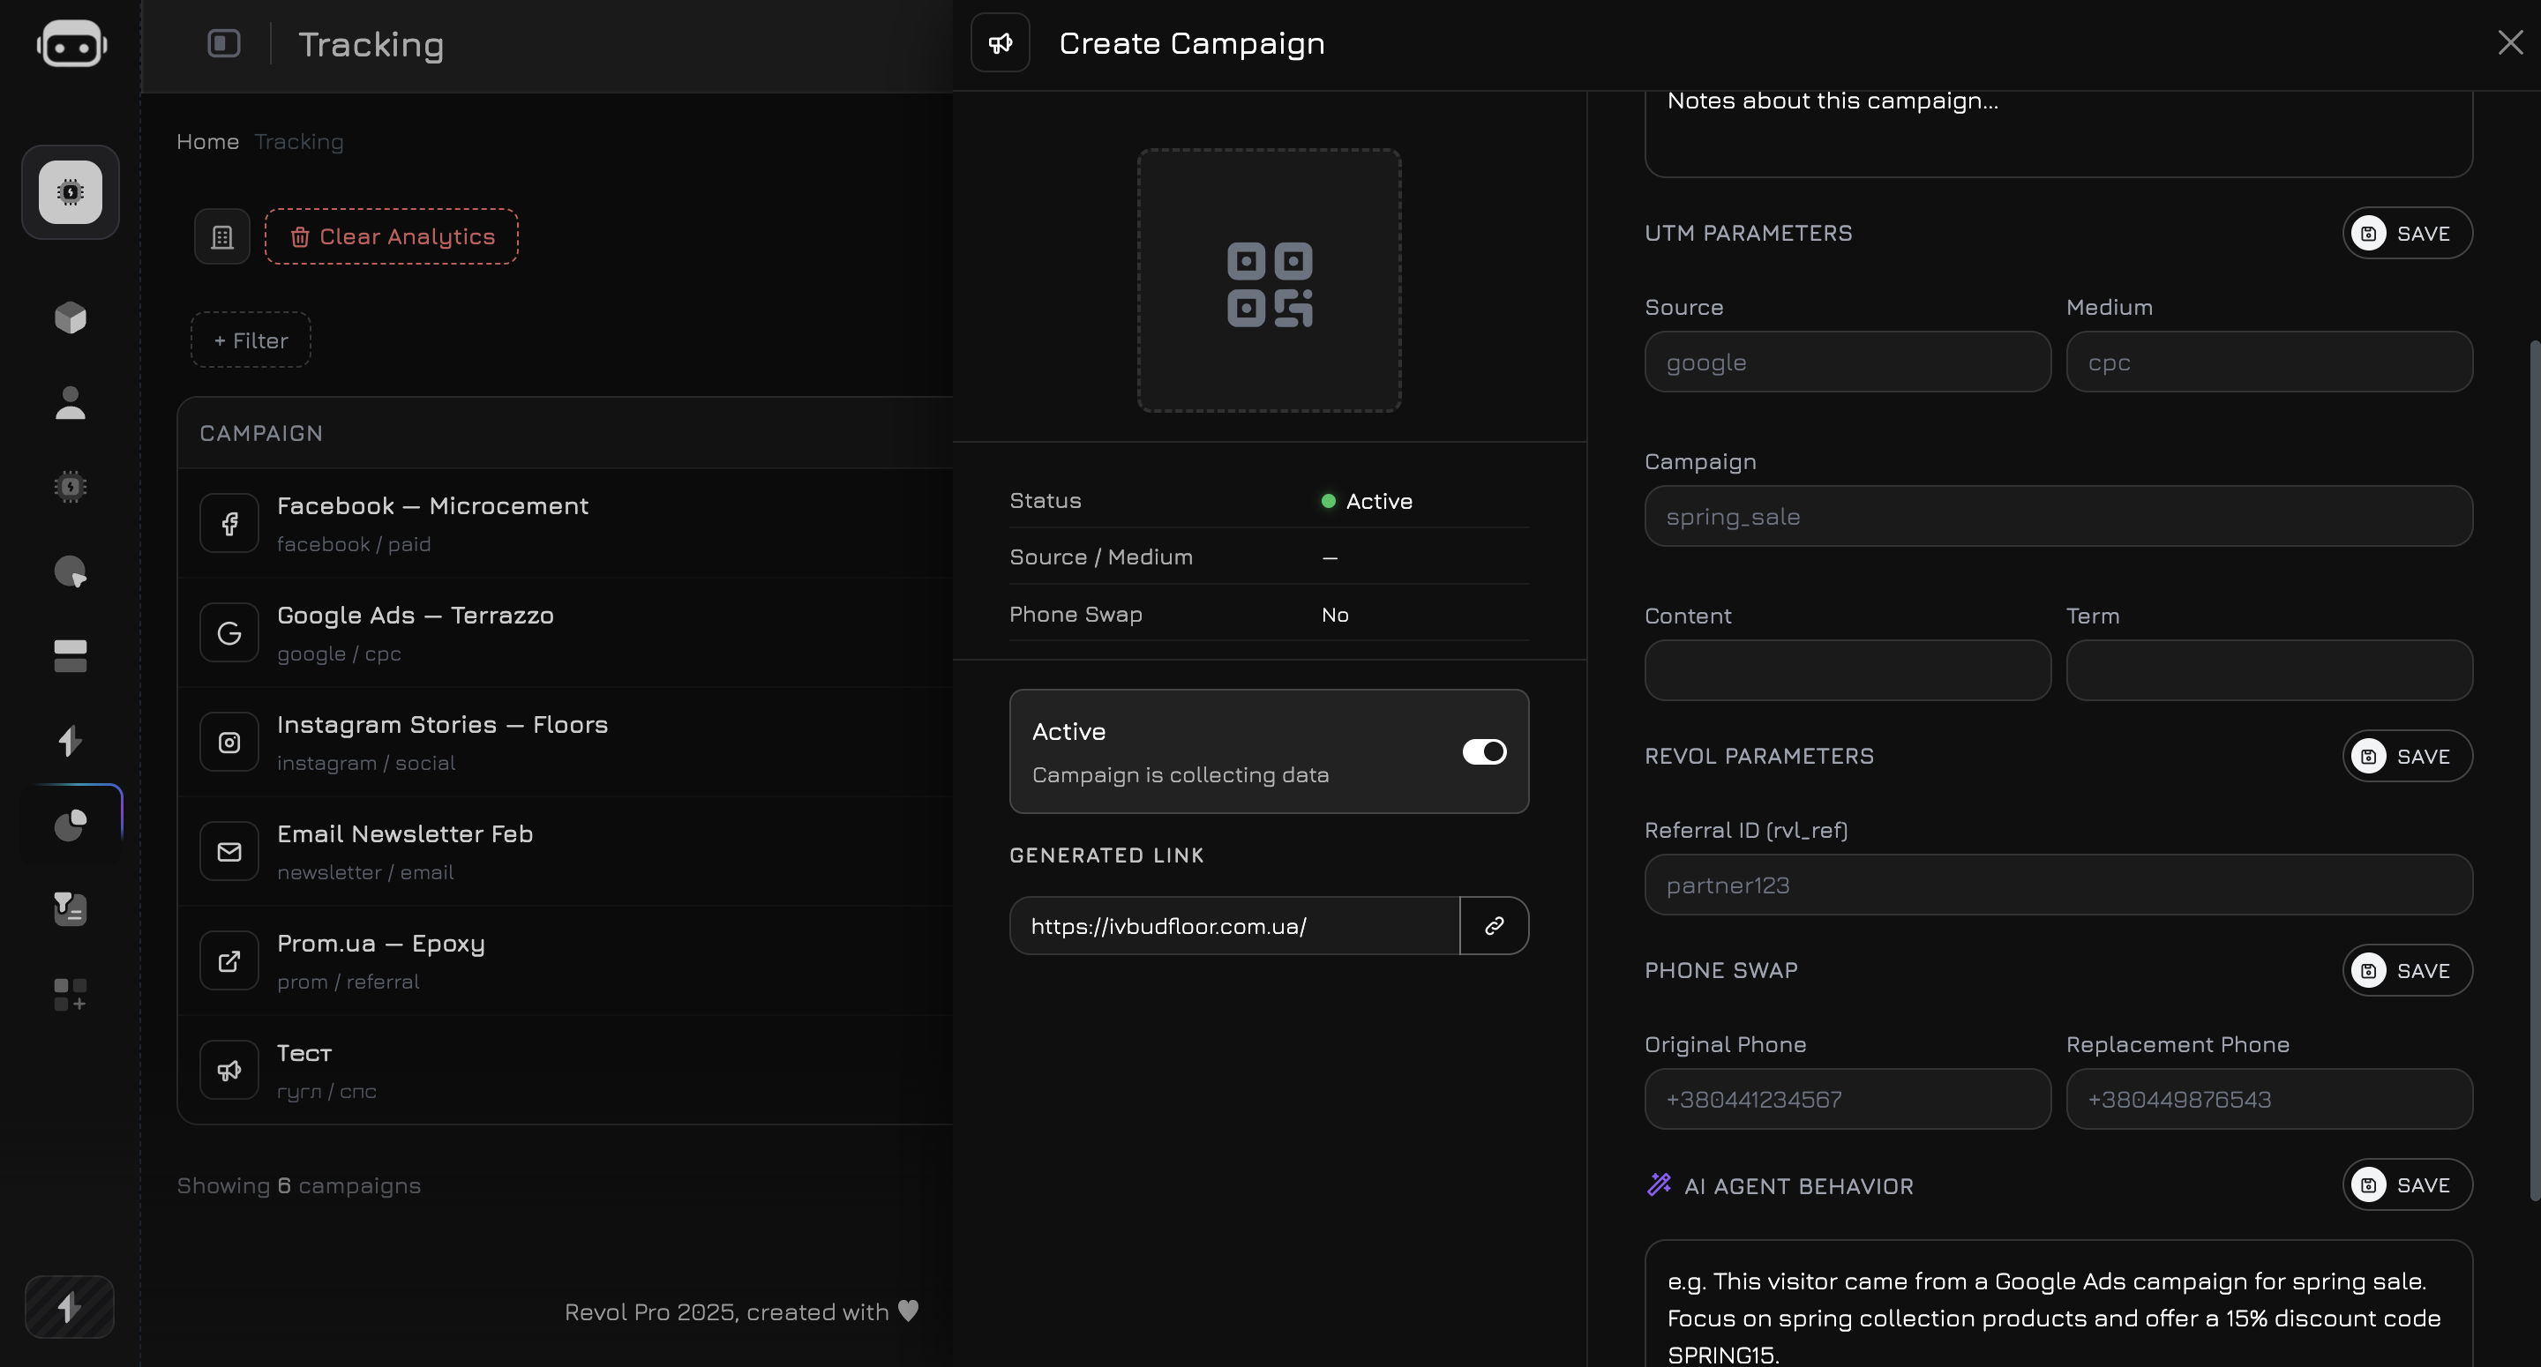The height and width of the screenshot is (1367, 2541).
Task: Click the lightning bolt icon in the sidebar
Action: point(69,740)
